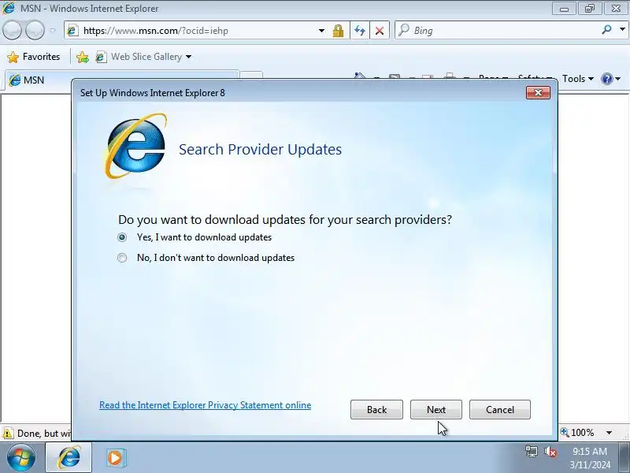Viewport: 630px width, 473px height.
Task: Click Internet Explorer taskbar icon
Action: click(x=69, y=458)
